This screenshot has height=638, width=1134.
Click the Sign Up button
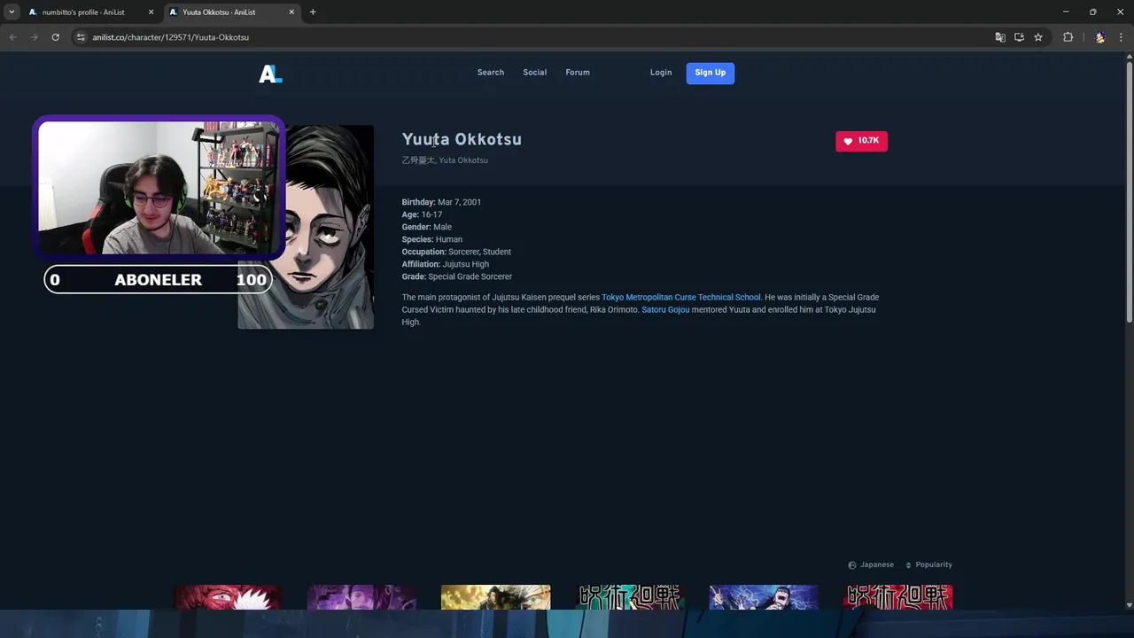click(711, 73)
